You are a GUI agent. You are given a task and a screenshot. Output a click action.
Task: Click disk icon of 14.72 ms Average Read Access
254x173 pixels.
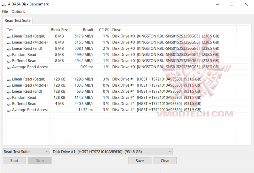click(9, 110)
